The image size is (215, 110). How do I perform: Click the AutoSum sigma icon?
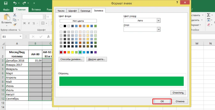pos(209,15)
